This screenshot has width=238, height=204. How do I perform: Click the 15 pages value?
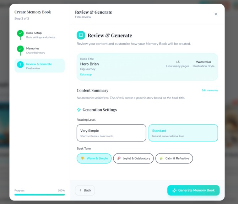pyautogui.click(x=178, y=62)
